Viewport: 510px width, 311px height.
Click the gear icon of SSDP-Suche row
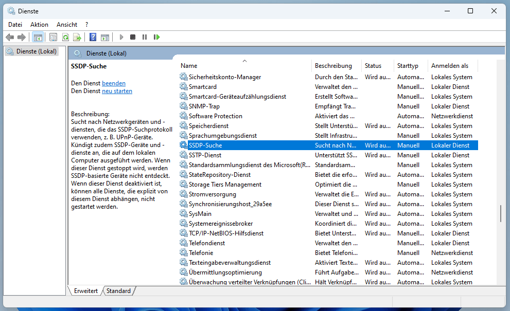[183, 145]
